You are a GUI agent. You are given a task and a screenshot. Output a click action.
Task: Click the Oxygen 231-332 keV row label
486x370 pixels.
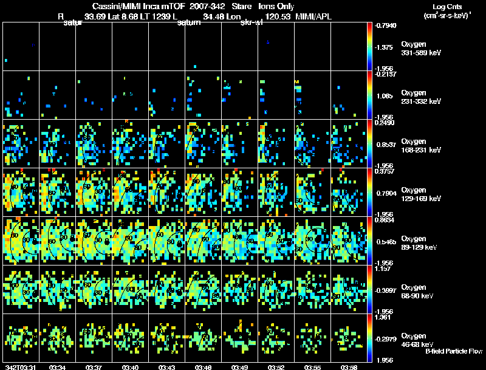point(421,97)
